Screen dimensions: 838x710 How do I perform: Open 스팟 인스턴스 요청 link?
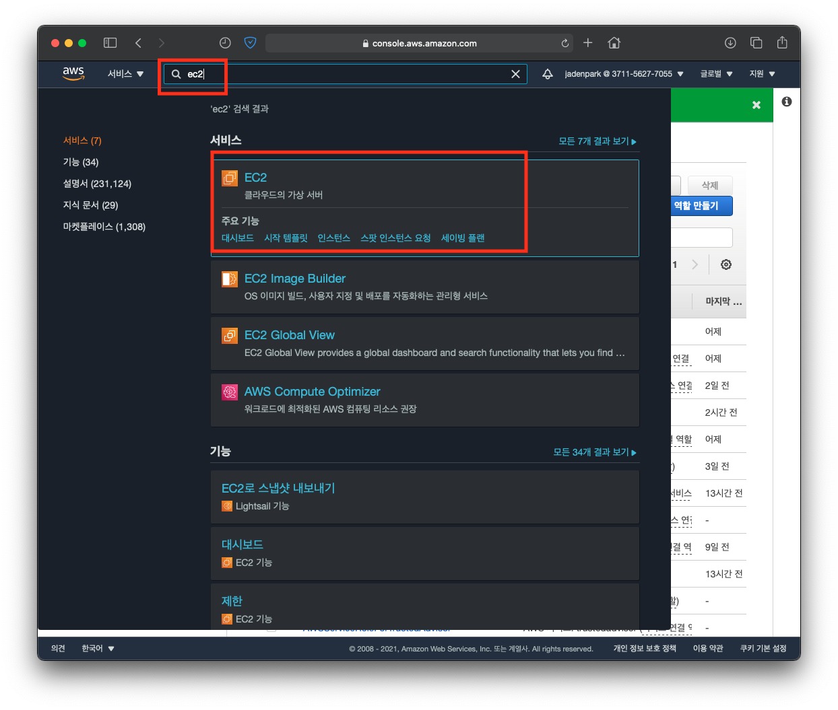pos(395,238)
